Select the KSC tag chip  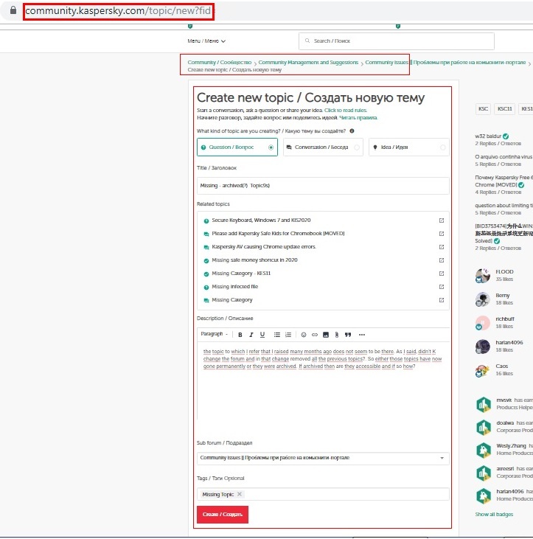(x=483, y=108)
